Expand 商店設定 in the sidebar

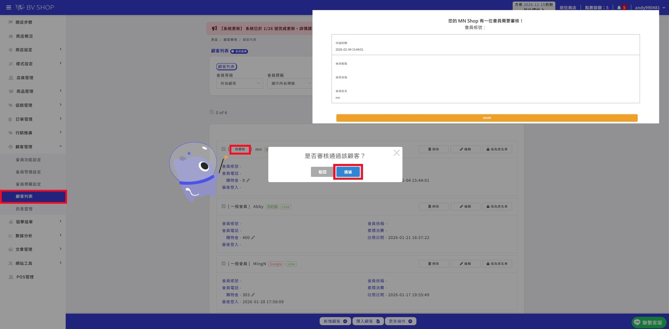33,50
